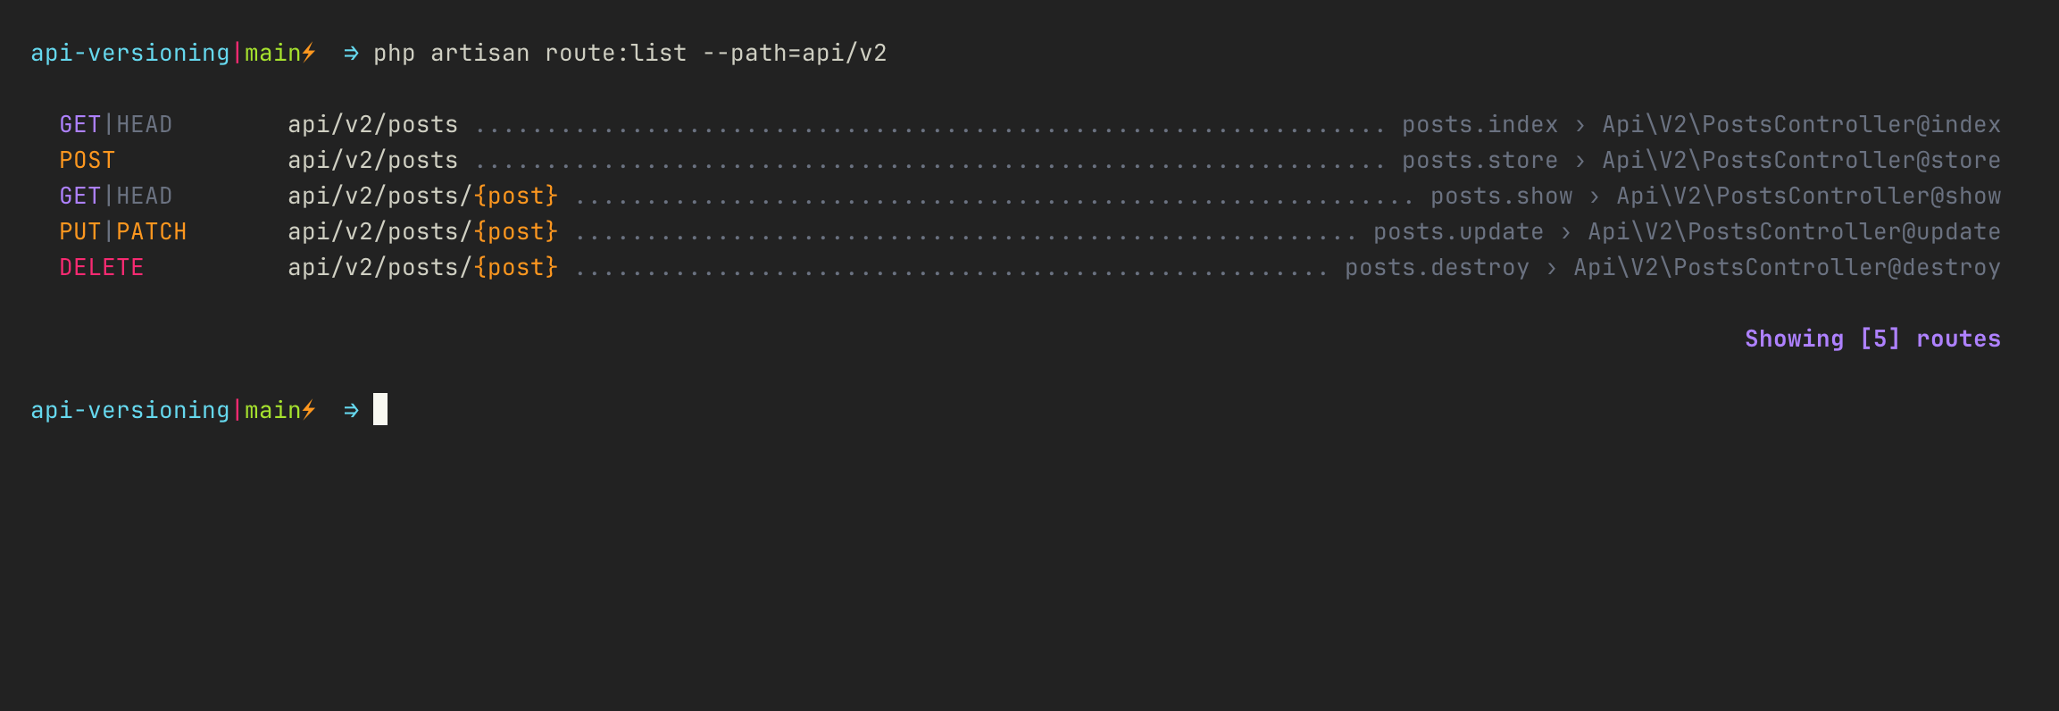Click the --path=api/v2 argument
Screen dimensions: 2059x711
click(795, 54)
